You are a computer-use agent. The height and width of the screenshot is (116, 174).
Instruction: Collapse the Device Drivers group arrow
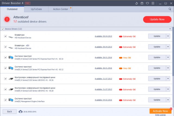170,29
